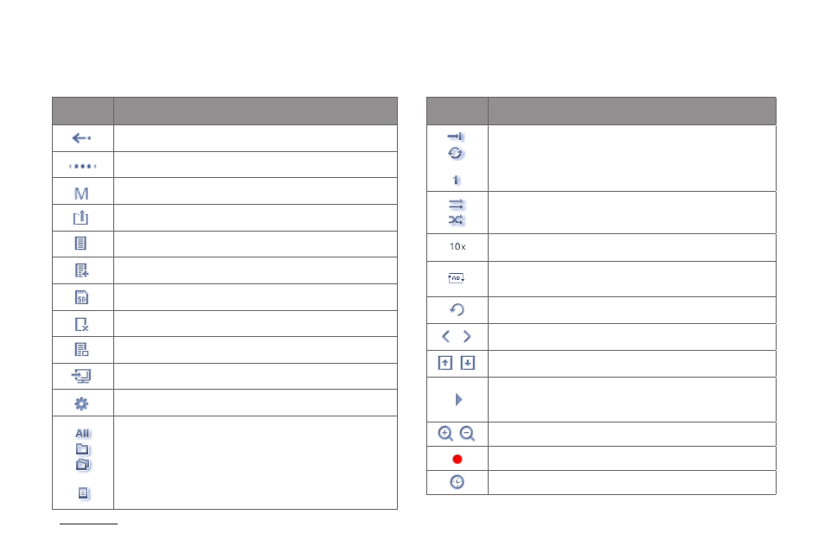825x559 pixels.
Task: Select the All filter icon
Action: tap(82, 434)
